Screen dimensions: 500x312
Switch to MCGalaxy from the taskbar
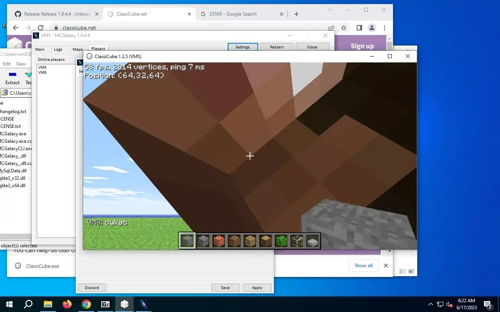(x=144, y=304)
